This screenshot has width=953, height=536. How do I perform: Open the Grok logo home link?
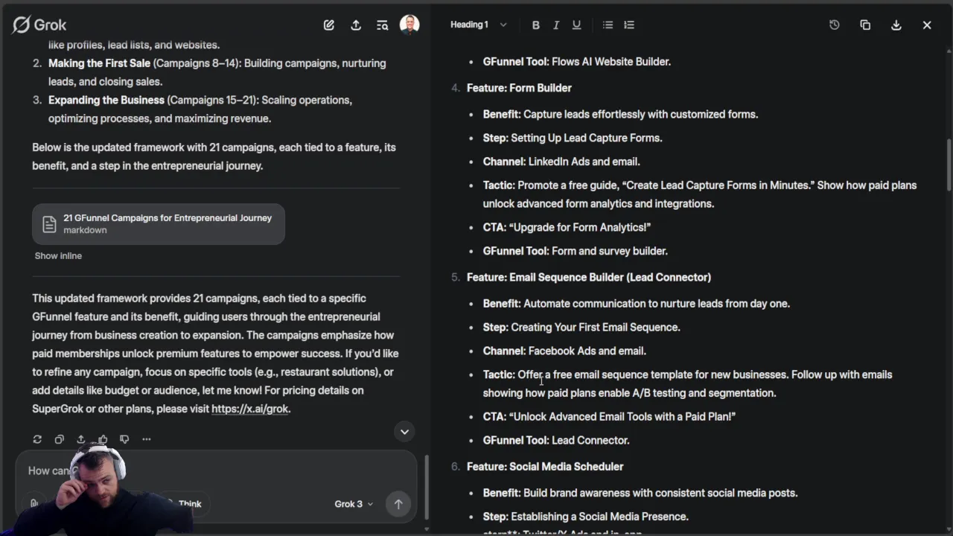point(39,25)
